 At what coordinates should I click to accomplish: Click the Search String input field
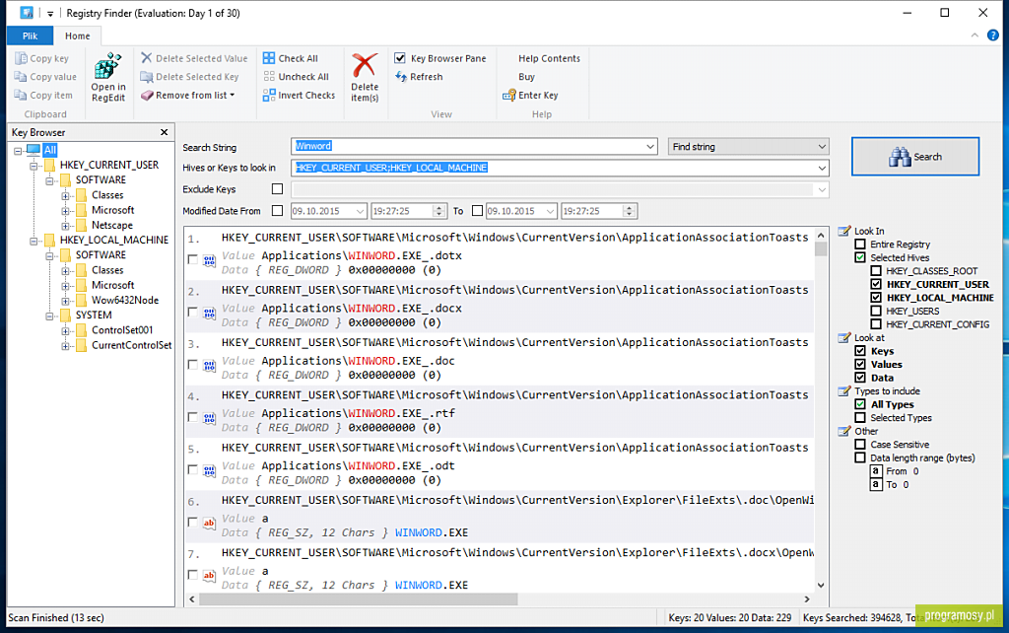[467, 147]
